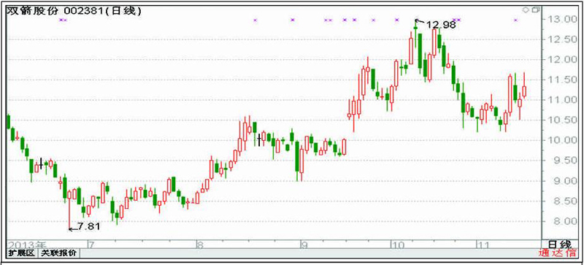The width and height of the screenshot is (584, 265).
Task: Select the 10 month marker on time axis
Action: pyautogui.click(x=397, y=245)
